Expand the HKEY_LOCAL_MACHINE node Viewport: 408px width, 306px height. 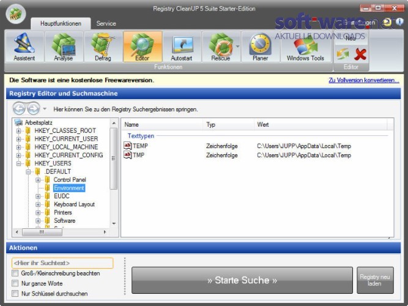pos(18,147)
